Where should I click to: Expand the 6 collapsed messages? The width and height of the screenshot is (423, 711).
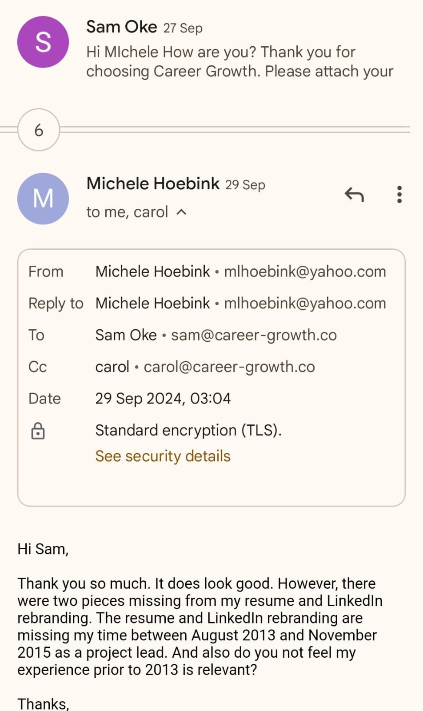pyautogui.click(x=39, y=130)
